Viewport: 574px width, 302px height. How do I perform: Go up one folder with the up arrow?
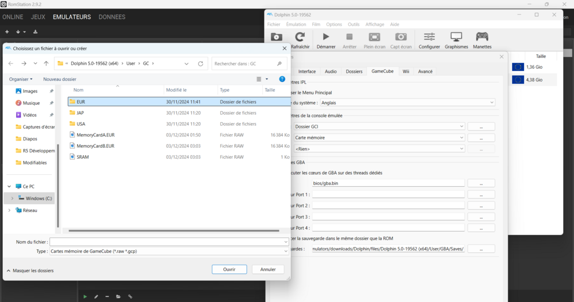(x=46, y=64)
